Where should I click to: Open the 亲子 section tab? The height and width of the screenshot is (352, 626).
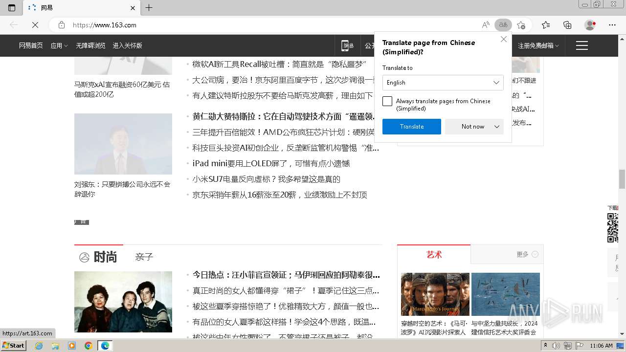point(144,257)
